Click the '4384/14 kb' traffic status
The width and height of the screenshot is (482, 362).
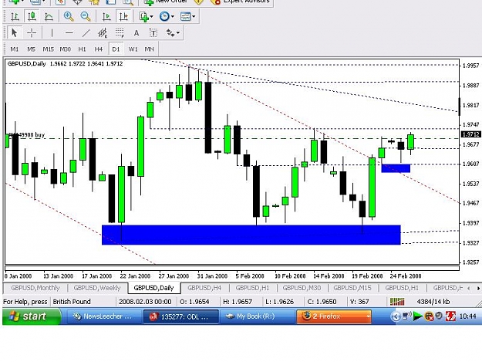click(433, 302)
